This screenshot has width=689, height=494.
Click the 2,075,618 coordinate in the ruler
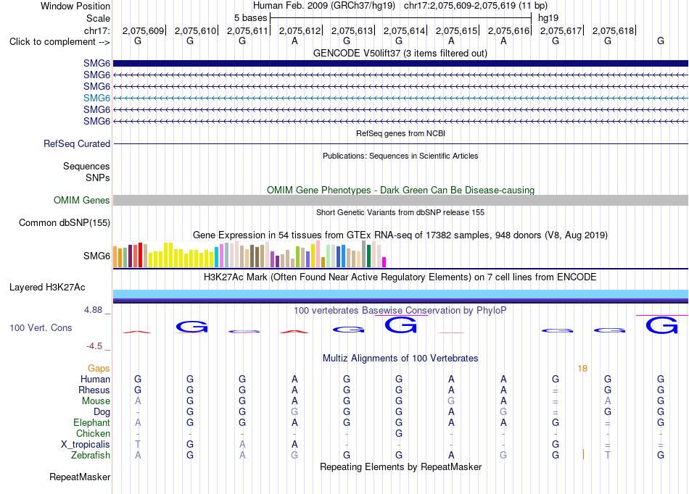[x=613, y=30]
